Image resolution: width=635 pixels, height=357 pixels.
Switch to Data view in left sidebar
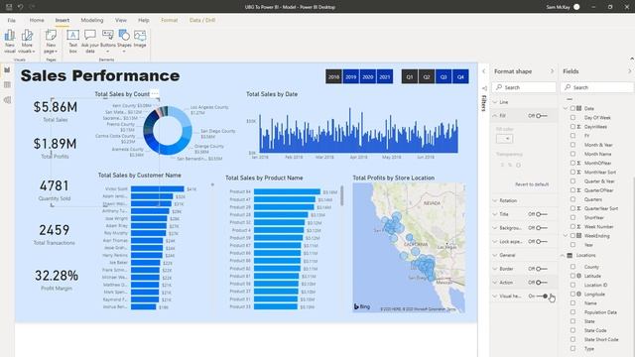pyautogui.click(x=7, y=84)
